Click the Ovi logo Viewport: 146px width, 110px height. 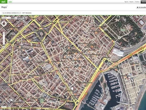click(3, 2)
